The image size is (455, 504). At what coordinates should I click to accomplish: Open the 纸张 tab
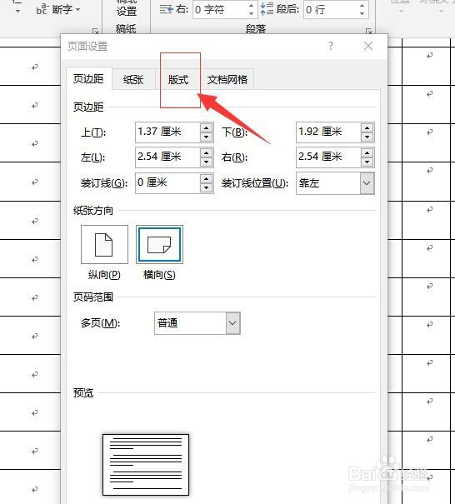coord(133,79)
